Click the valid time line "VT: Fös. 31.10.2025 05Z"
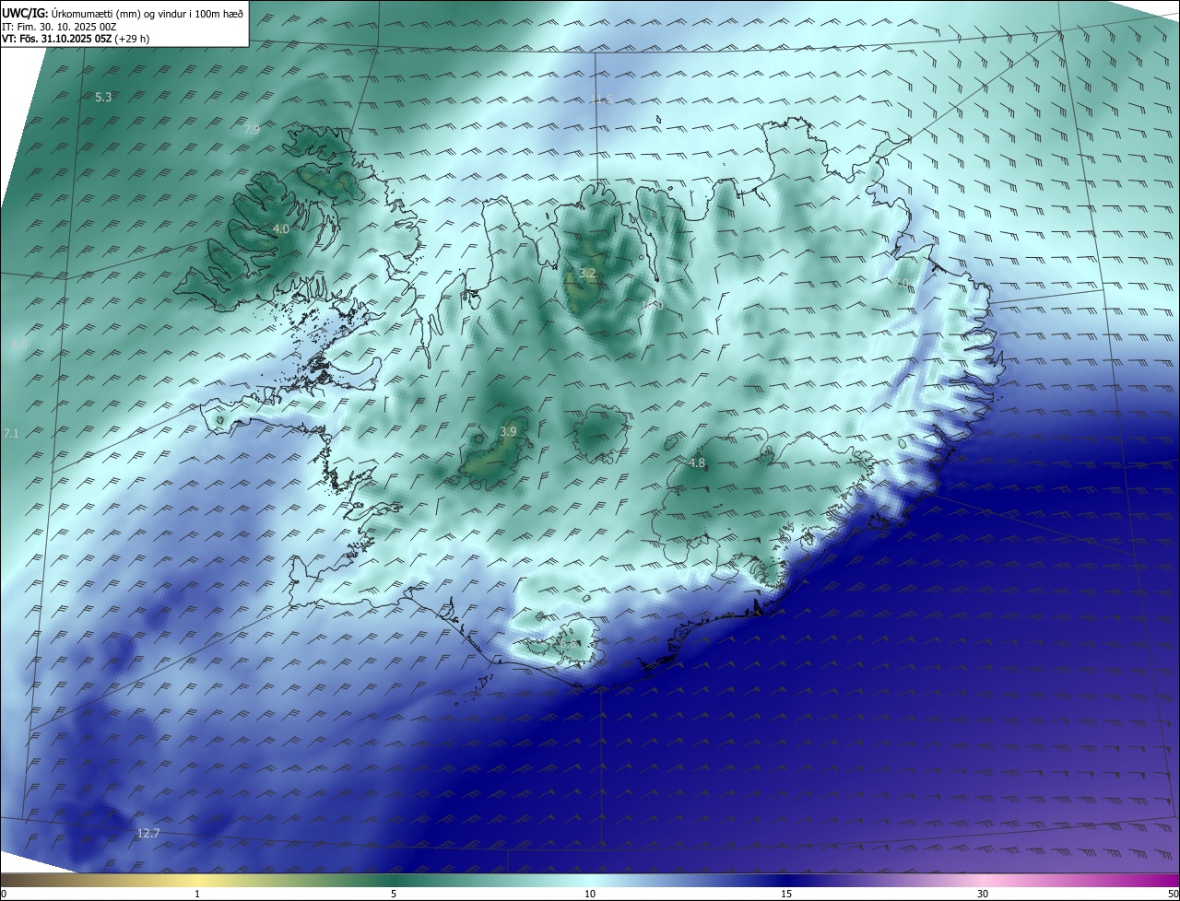1180x901 pixels. 56,39
